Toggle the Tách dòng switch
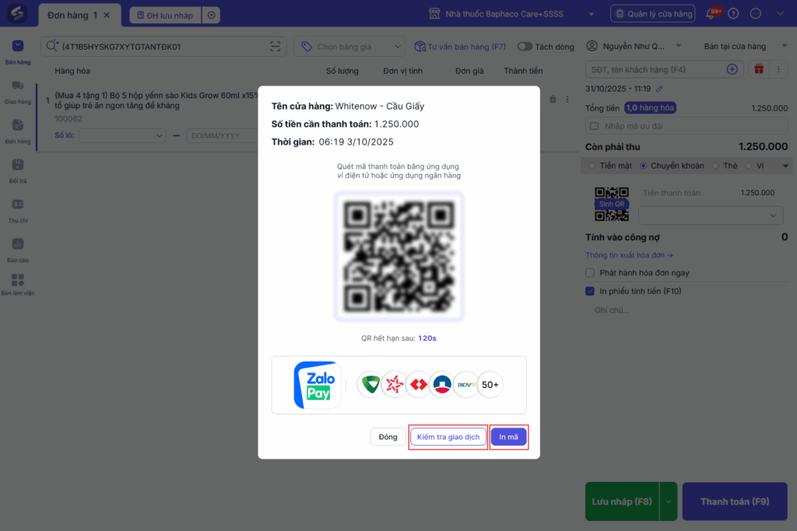This screenshot has width=797, height=531. [525, 46]
